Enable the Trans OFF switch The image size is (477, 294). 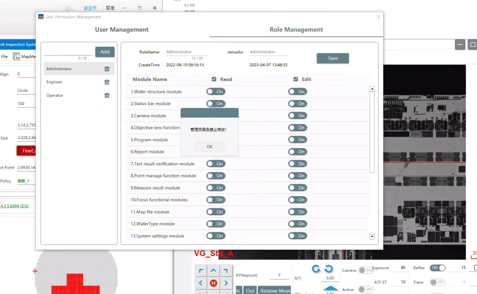tap(438, 282)
